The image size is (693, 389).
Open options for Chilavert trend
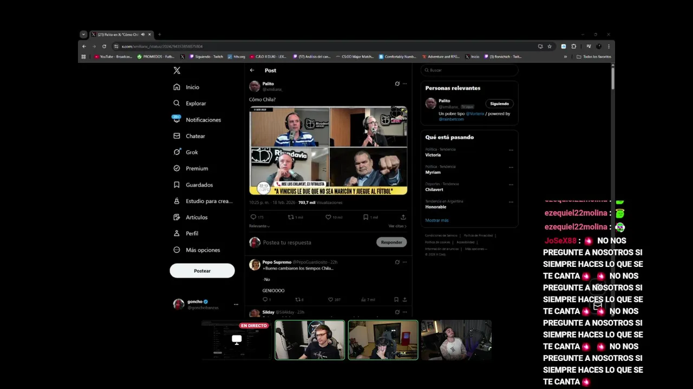click(511, 185)
